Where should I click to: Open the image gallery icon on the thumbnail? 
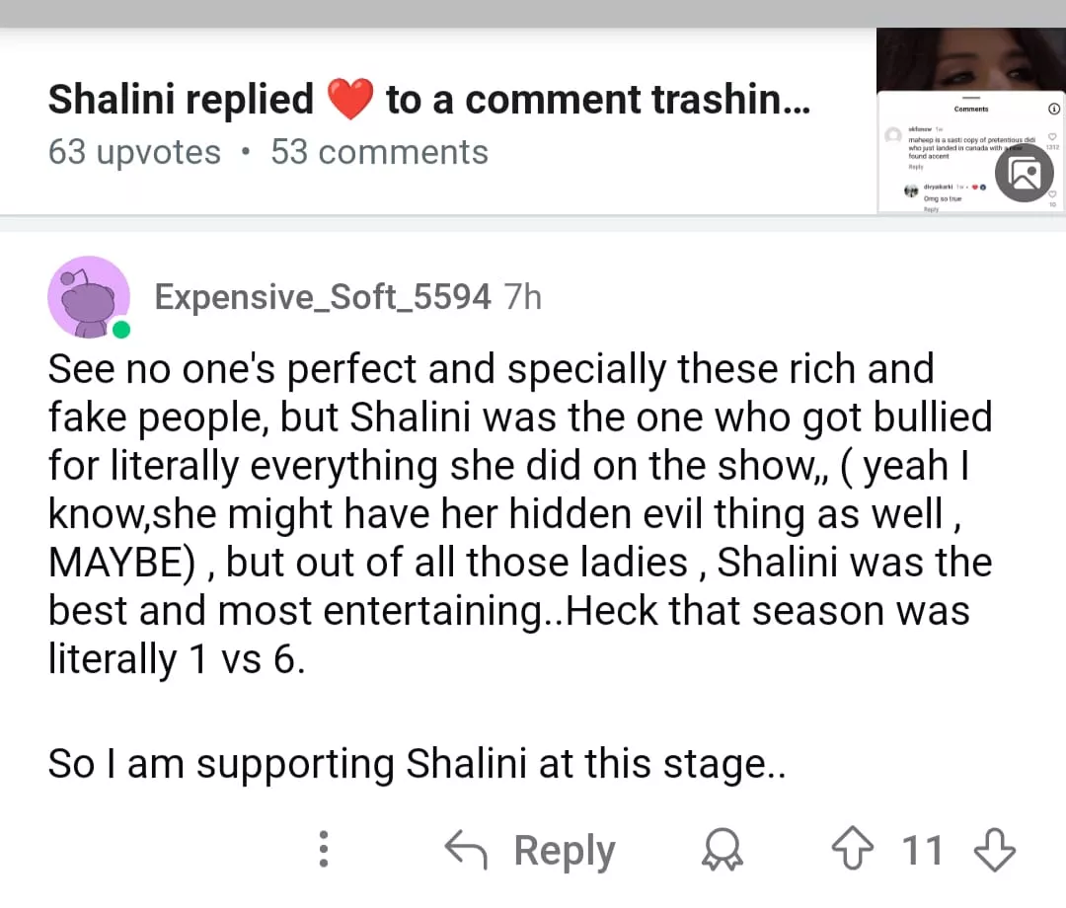tap(1025, 175)
